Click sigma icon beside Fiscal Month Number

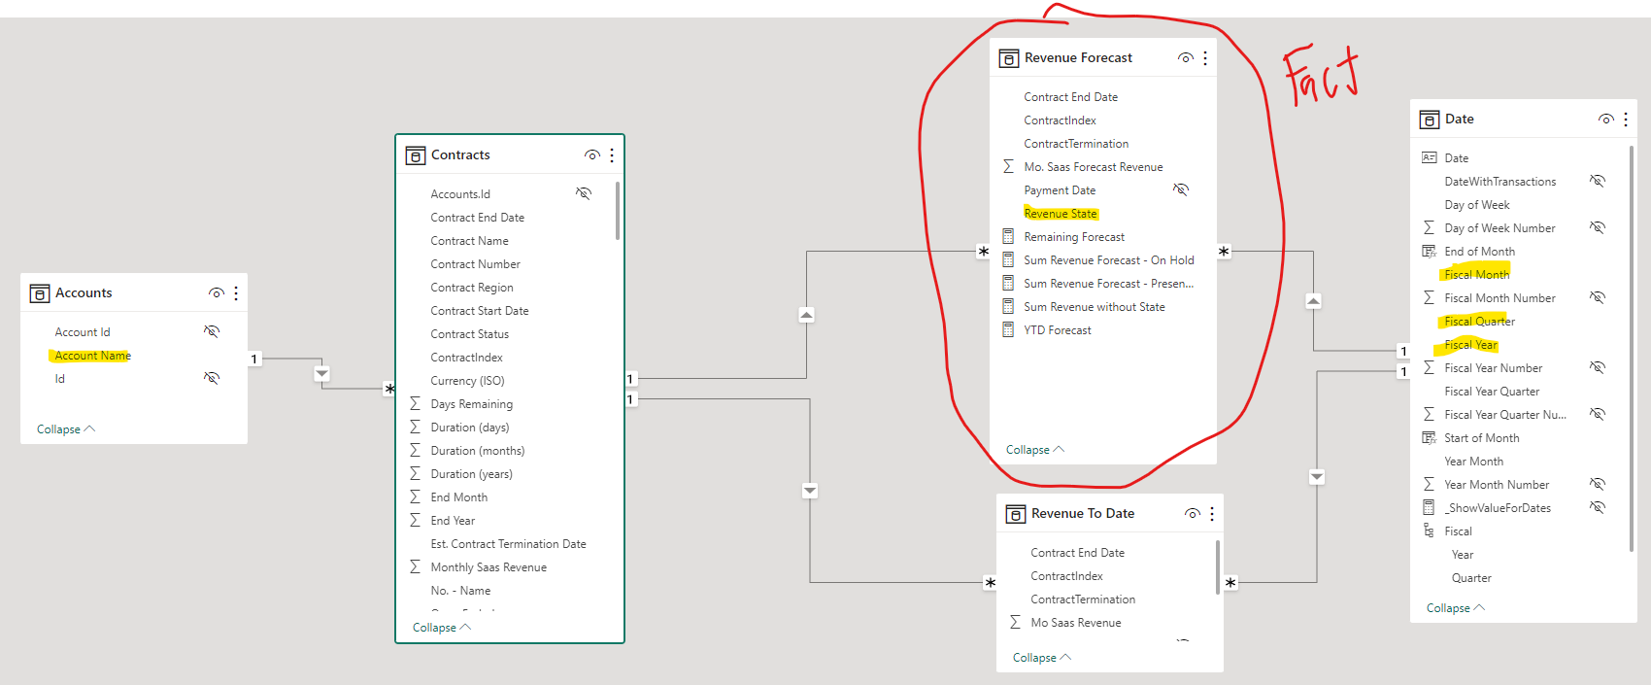point(1429,297)
